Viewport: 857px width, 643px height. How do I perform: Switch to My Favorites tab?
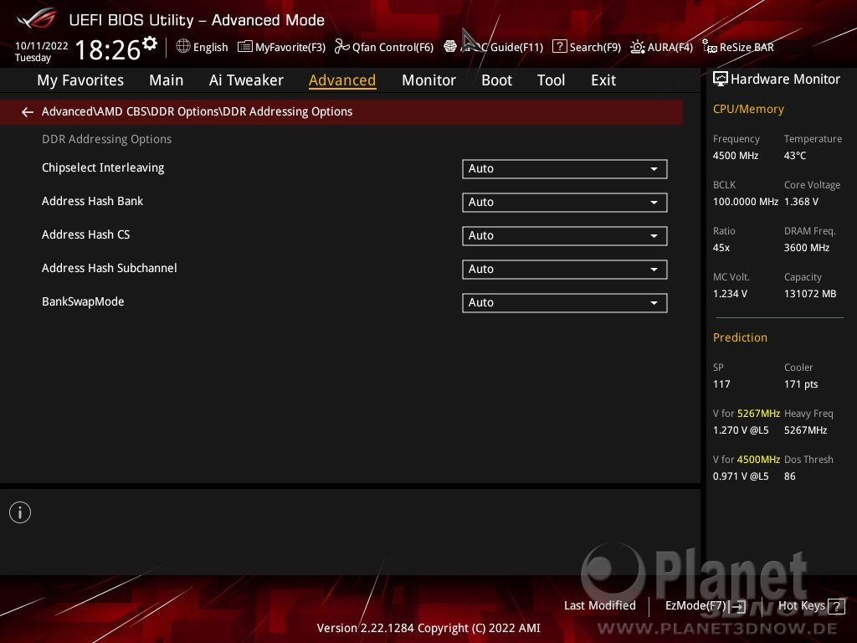tap(80, 80)
